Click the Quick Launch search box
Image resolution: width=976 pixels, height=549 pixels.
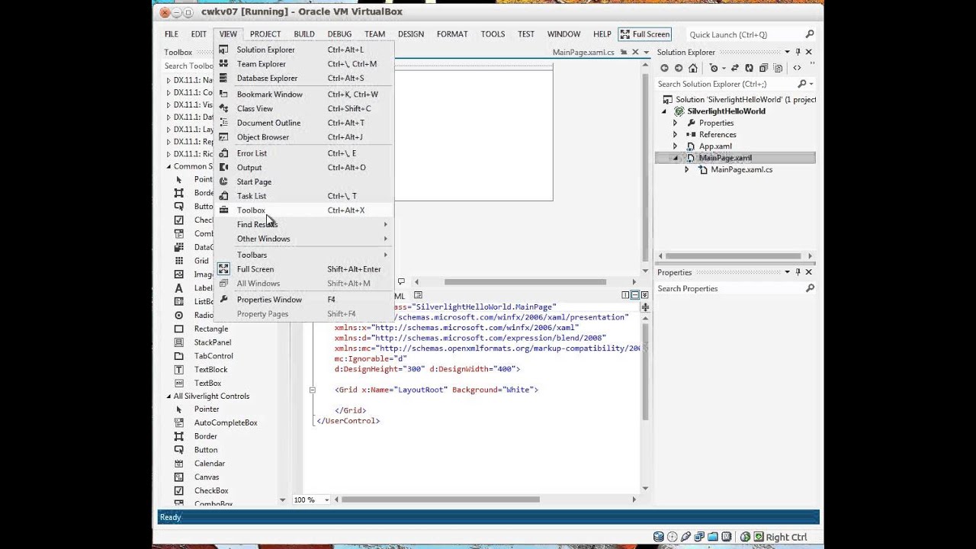tap(751, 34)
